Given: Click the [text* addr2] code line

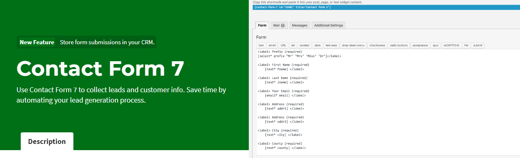Looking at the screenshot, I should pos(284,122).
